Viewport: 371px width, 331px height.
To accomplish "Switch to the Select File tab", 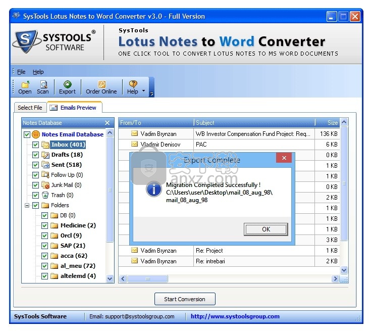I will 30,108.
